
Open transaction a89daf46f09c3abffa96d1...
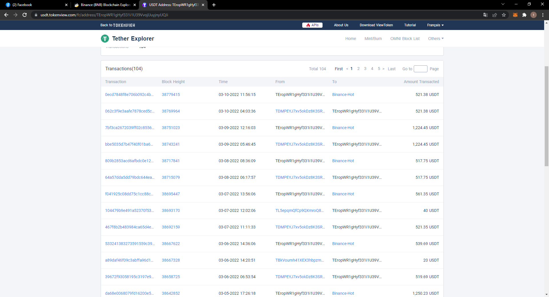pos(129,260)
